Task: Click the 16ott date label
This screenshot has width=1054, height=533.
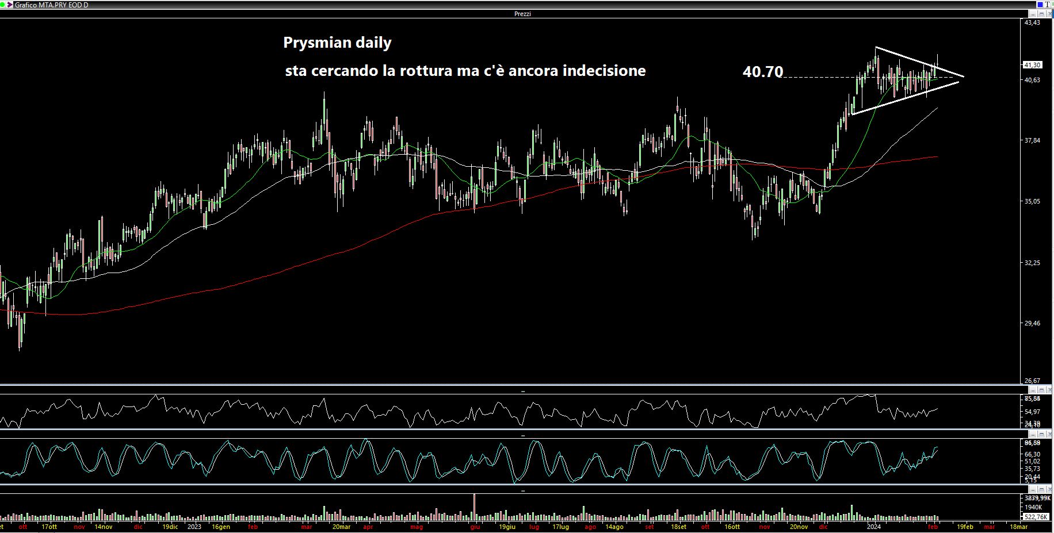Action: [x=732, y=527]
